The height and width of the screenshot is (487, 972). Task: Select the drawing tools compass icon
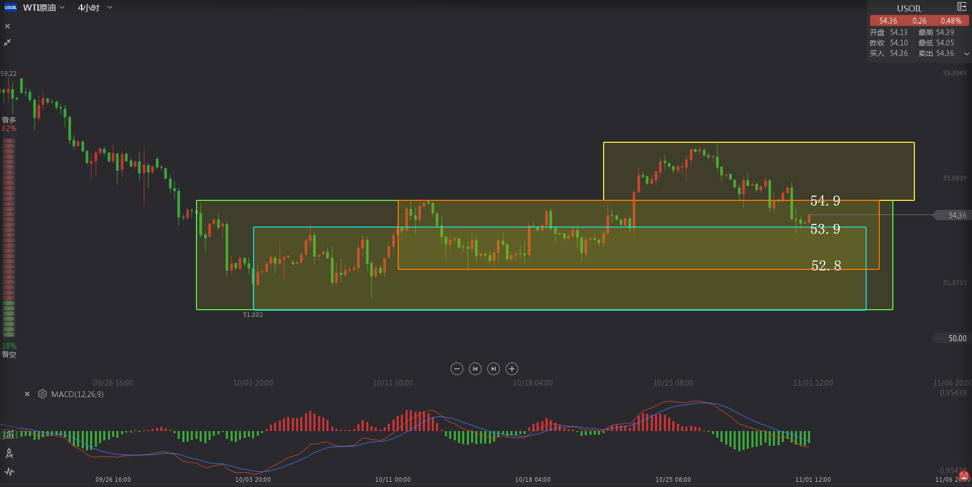(x=9, y=453)
